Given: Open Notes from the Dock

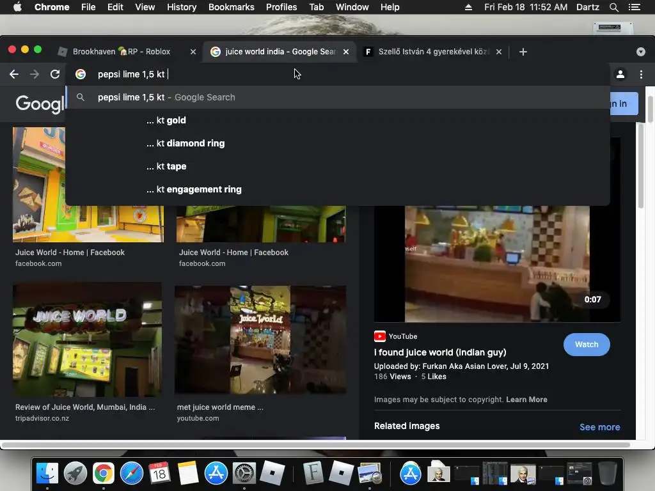Looking at the screenshot, I should tap(188, 474).
